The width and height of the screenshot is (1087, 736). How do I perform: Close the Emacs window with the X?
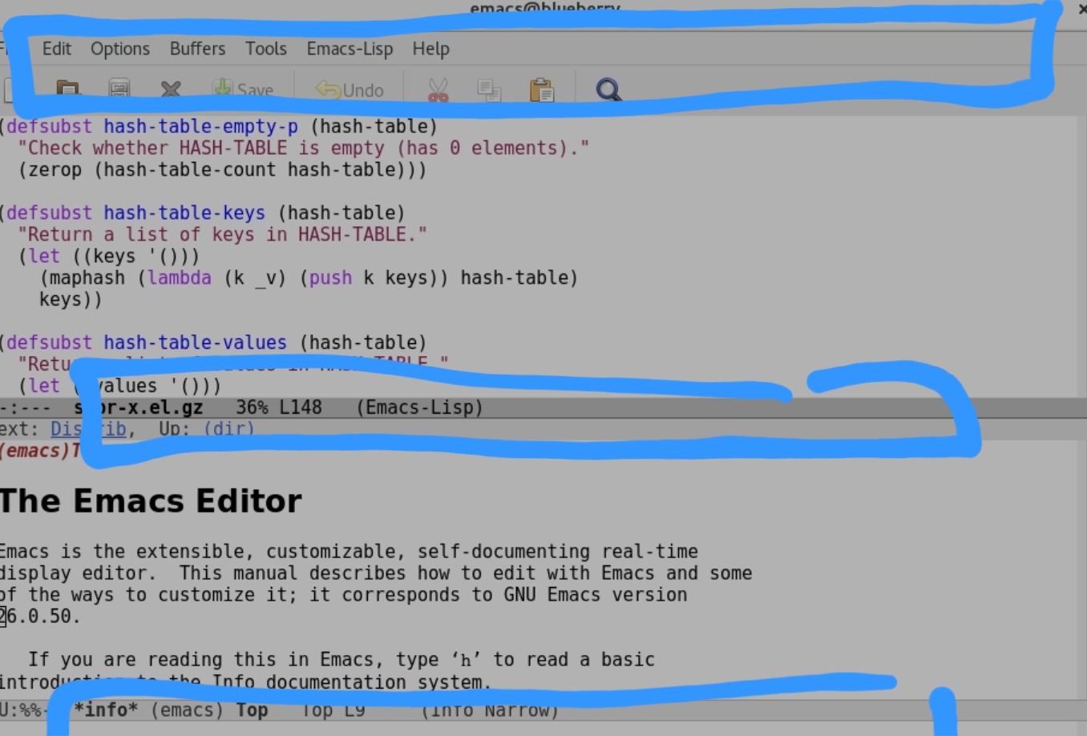tap(1081, 8)
